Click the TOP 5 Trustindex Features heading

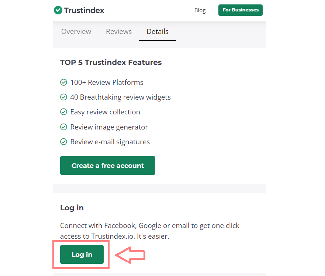pos(111,62)
